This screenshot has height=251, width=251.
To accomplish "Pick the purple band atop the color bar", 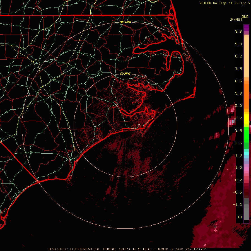I will [246, 28].
